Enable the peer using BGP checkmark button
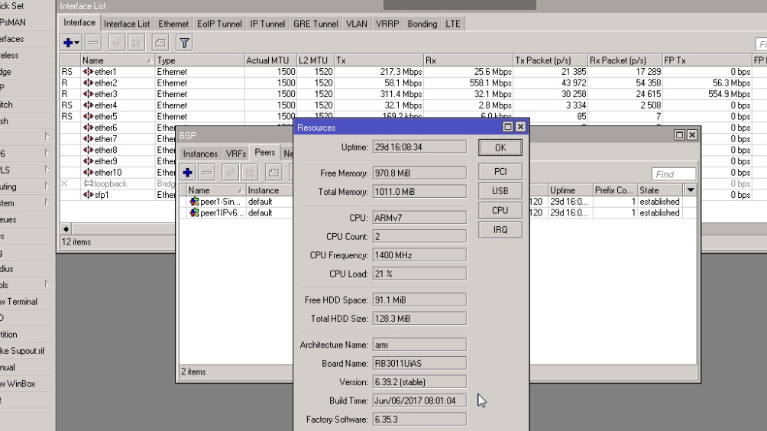 (230, 173)
